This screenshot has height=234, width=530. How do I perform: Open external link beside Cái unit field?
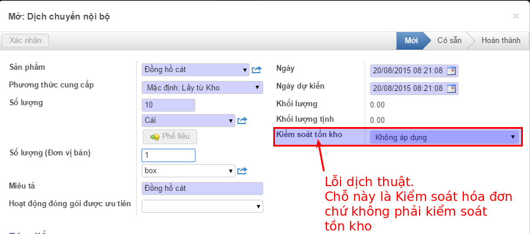243,121
